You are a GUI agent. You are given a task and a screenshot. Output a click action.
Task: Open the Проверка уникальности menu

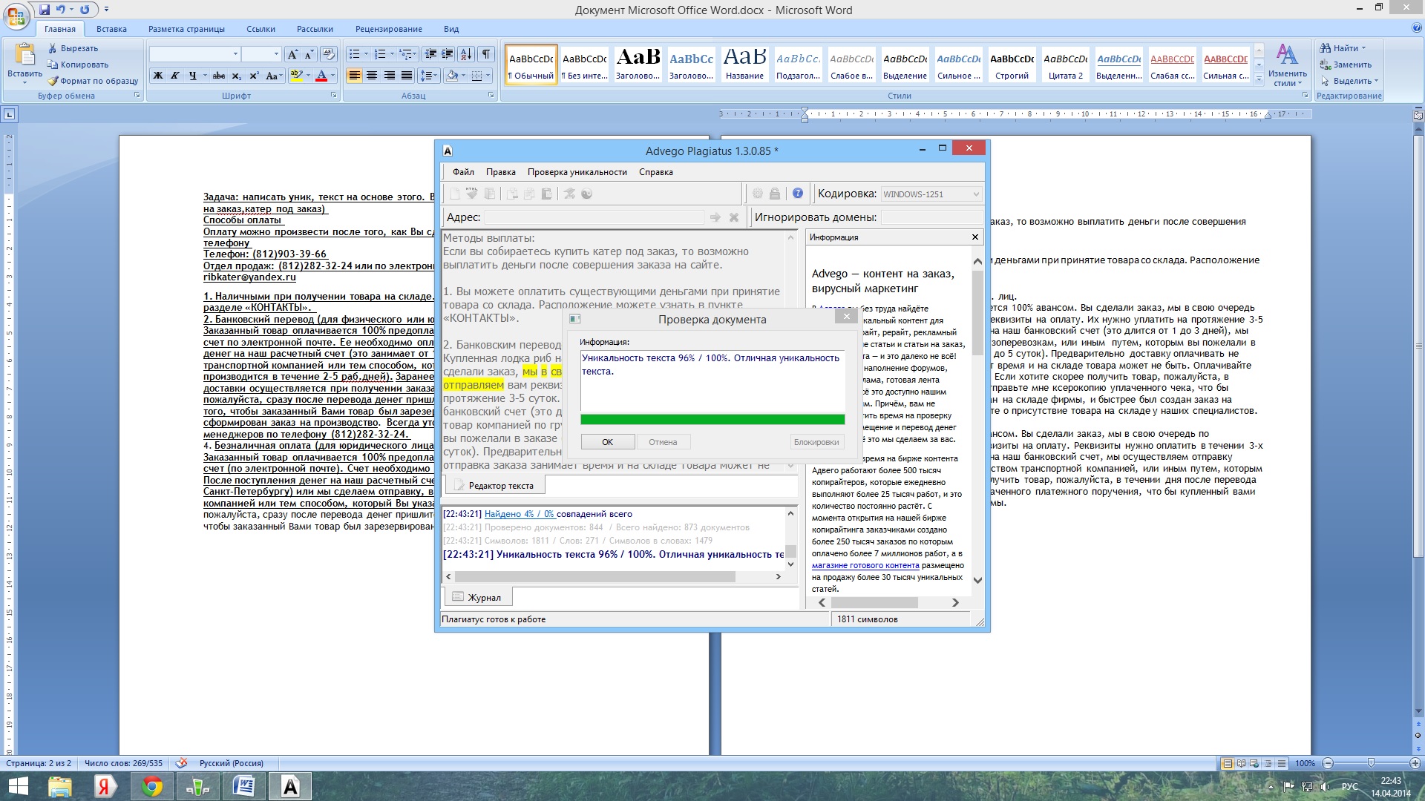pyautogui.click(x=577, y=172)
